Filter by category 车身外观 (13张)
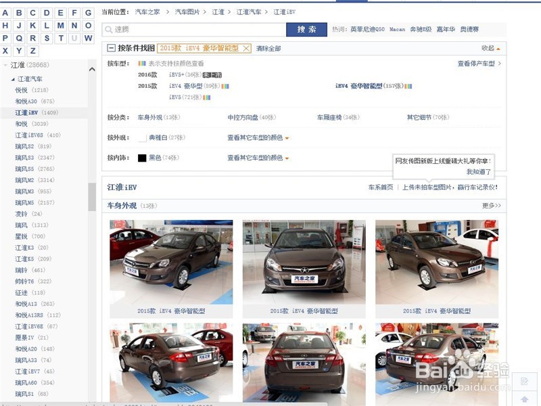This screenshot has height=406, width=541. (159, 118)
